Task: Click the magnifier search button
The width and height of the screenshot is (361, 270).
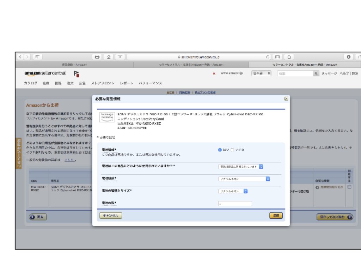Action: pos(316,73)
